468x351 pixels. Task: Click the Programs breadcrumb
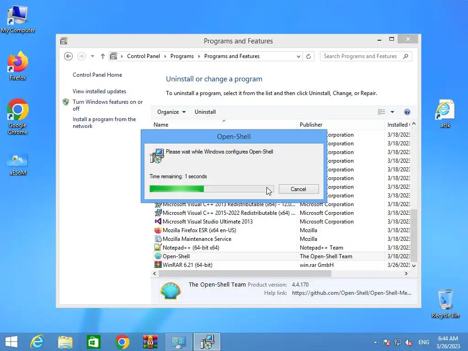(x=182, y=56)
